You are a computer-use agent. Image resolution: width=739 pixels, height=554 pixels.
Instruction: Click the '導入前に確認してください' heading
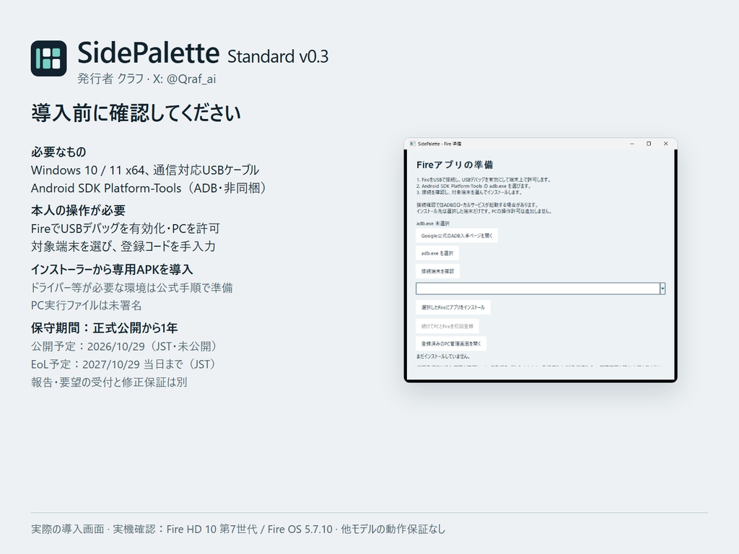[x=136, y=113]
